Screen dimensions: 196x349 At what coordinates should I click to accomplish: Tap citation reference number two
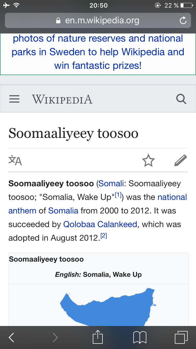tap(104, 236)
